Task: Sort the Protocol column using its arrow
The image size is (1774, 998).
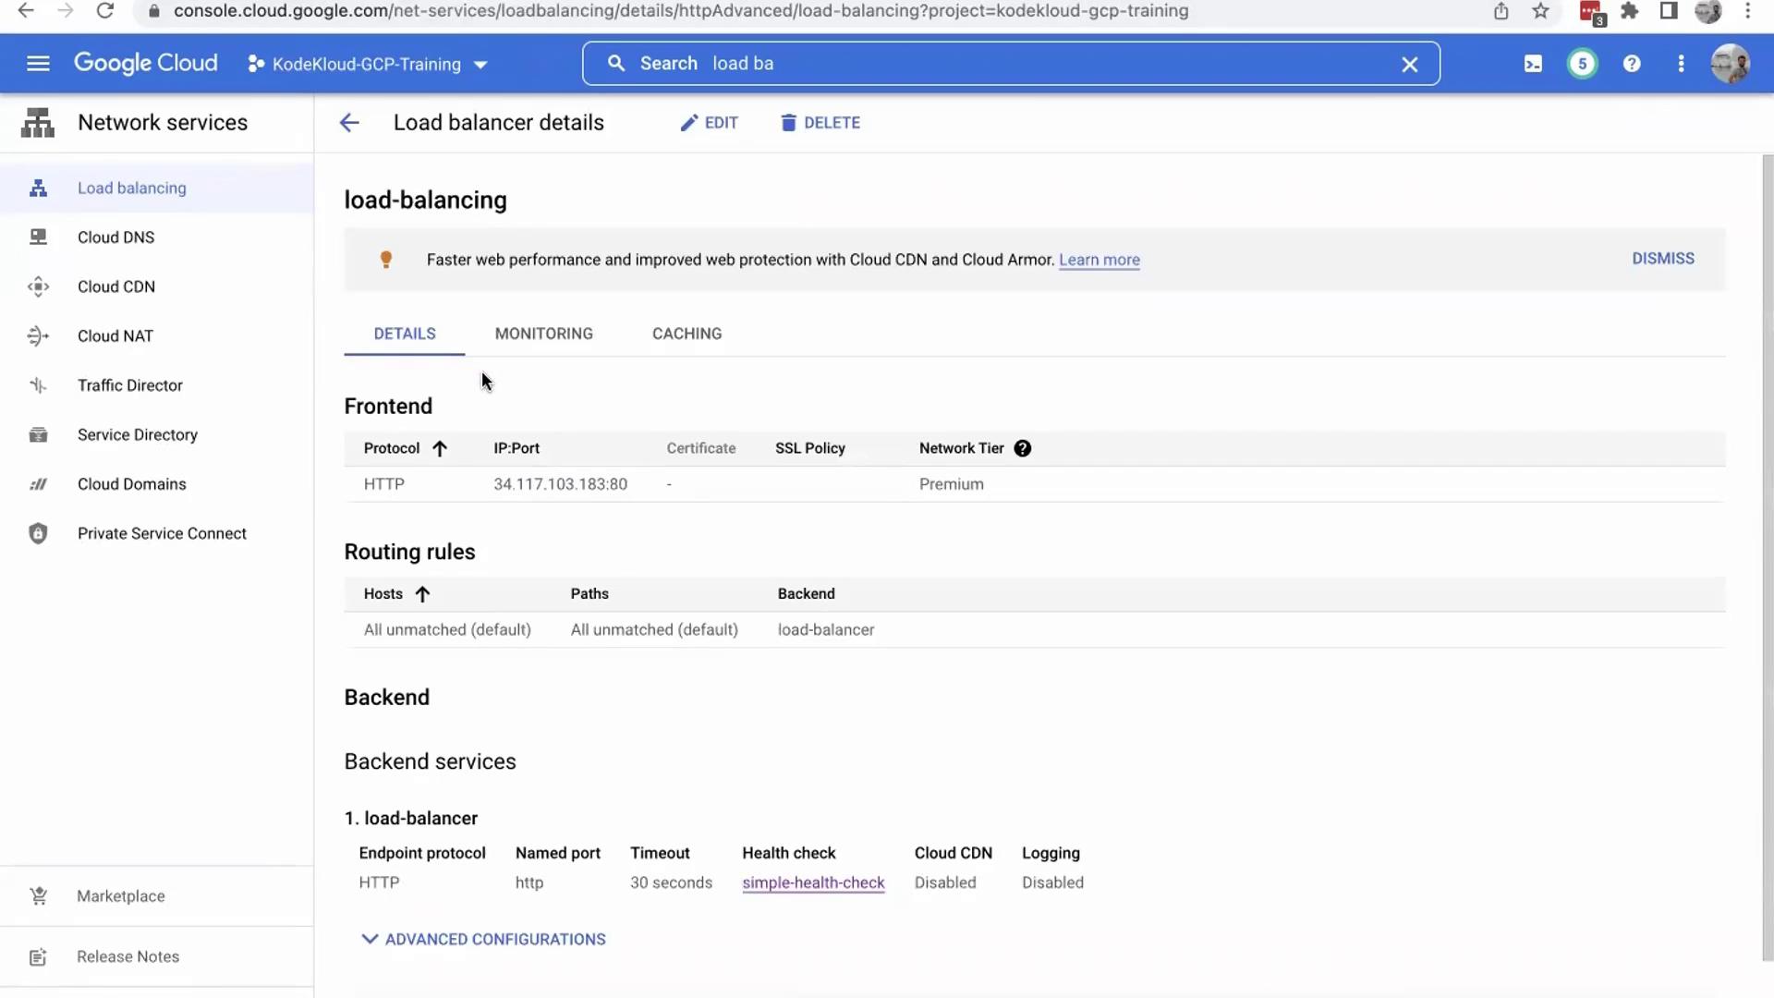Action: click(440, 449)
